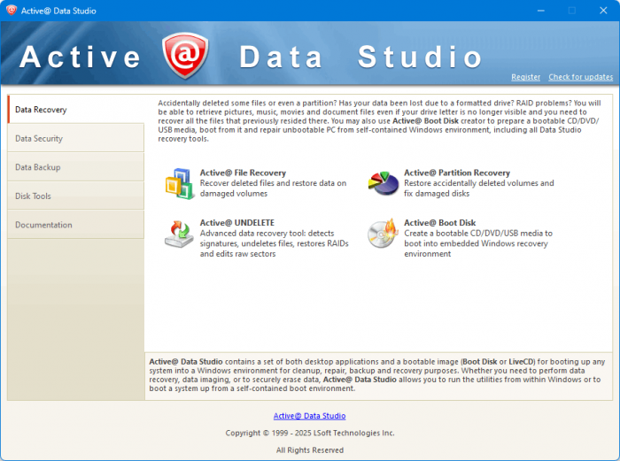
Task: Click the Active@ Partition Recovery title text
Action: click(x=457, y=173)
